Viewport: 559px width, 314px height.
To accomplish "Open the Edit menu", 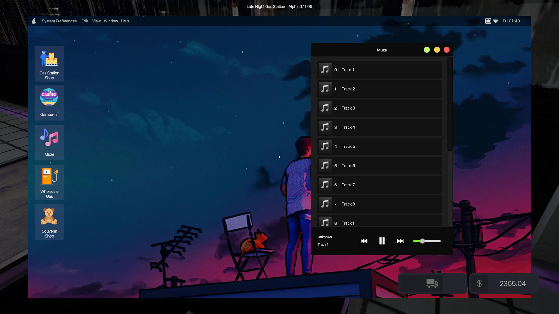I will click(x=84, y=21).
